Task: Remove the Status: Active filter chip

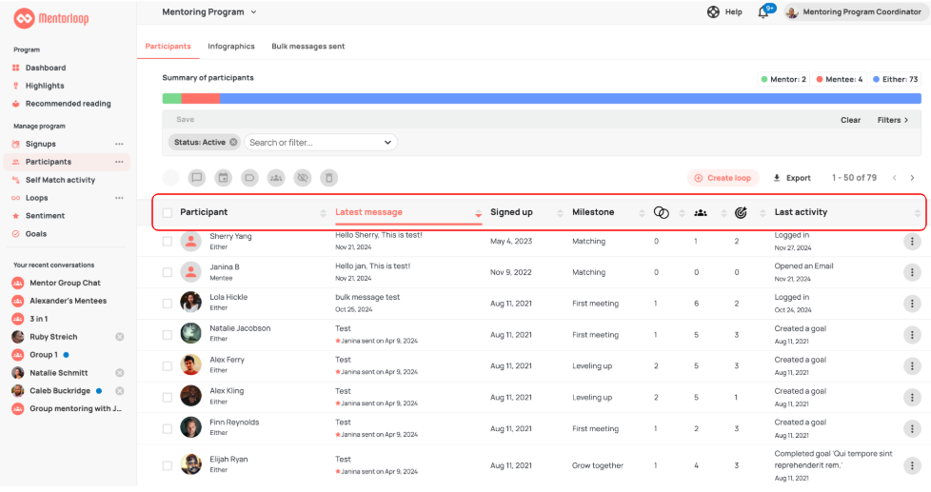Action: [233, 143]
